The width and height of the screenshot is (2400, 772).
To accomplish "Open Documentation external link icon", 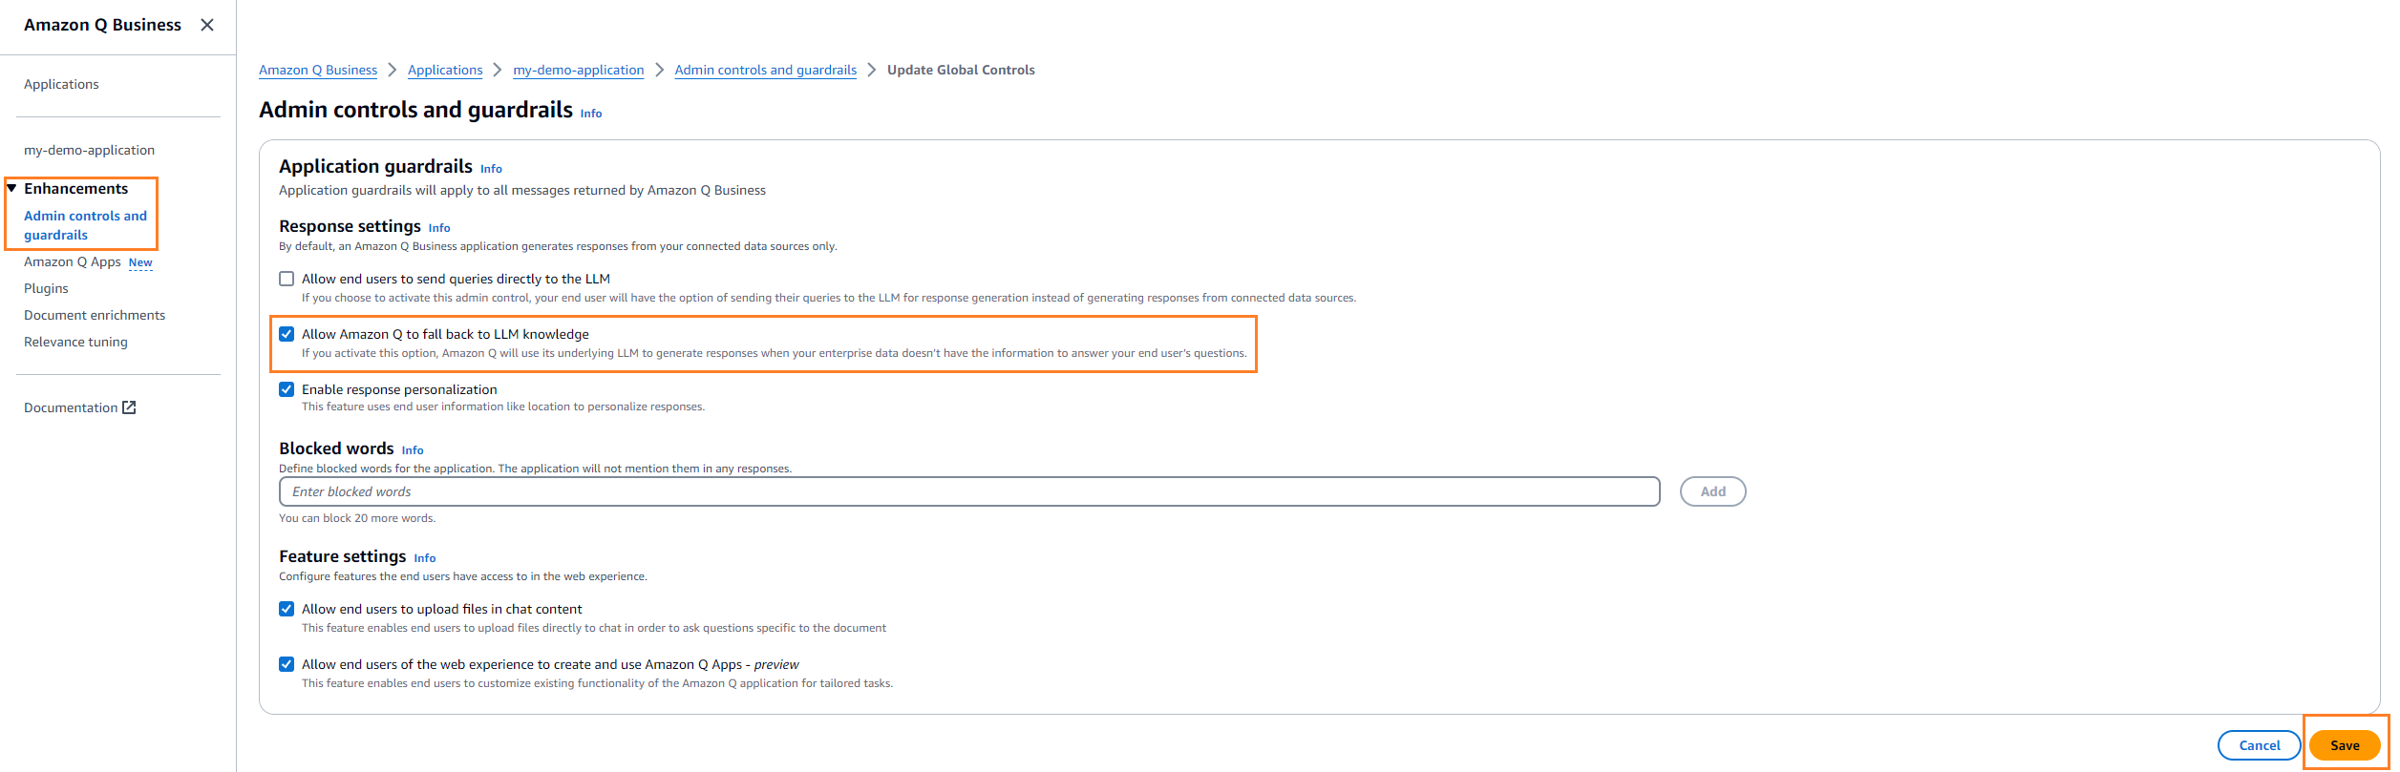I will click(129, 407).
